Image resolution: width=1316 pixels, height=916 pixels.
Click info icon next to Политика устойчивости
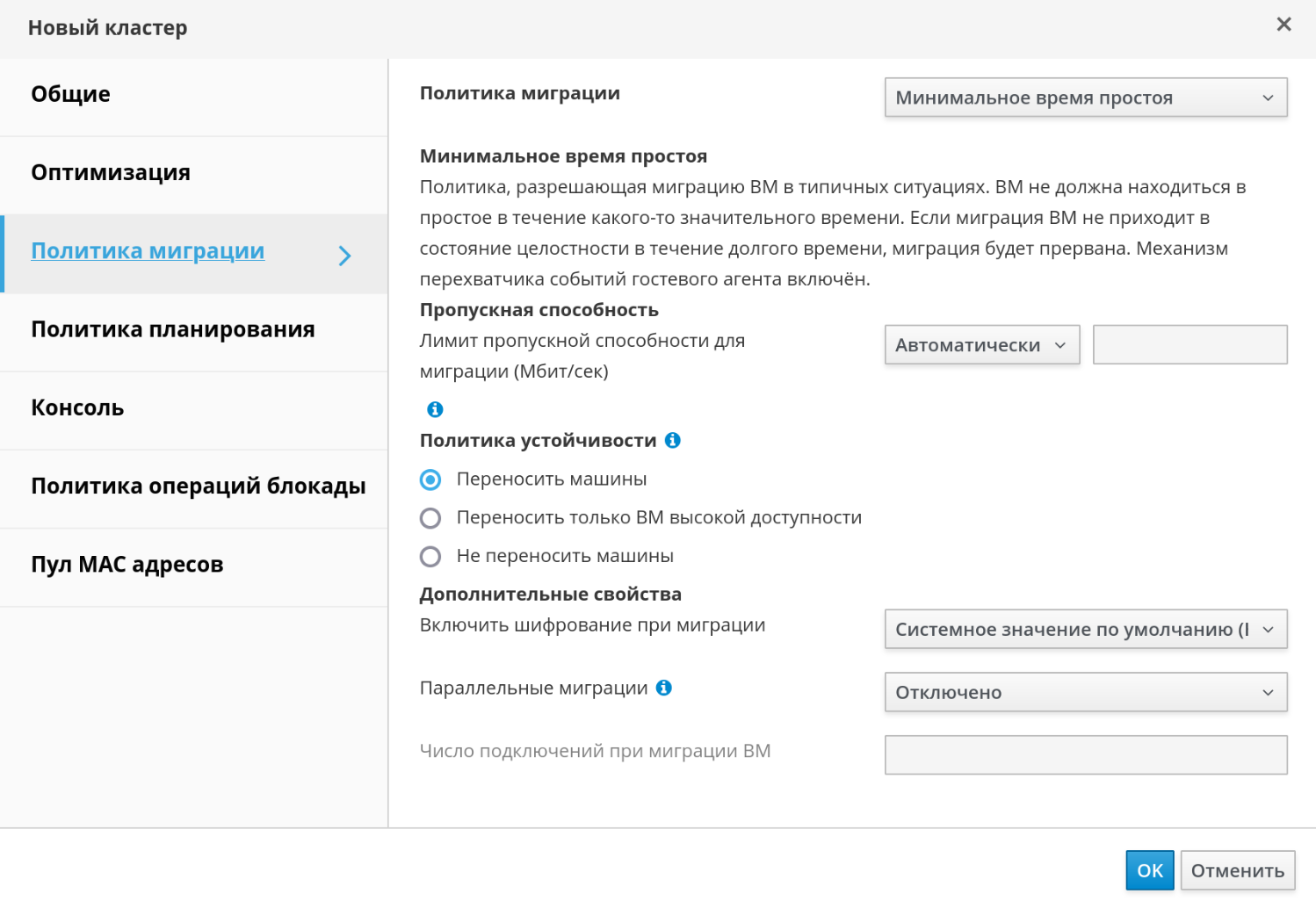(x=673, y=440)
